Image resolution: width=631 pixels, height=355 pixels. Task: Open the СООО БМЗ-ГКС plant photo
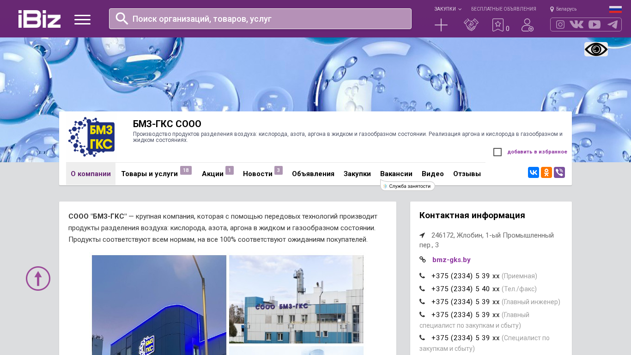(296, 299)
